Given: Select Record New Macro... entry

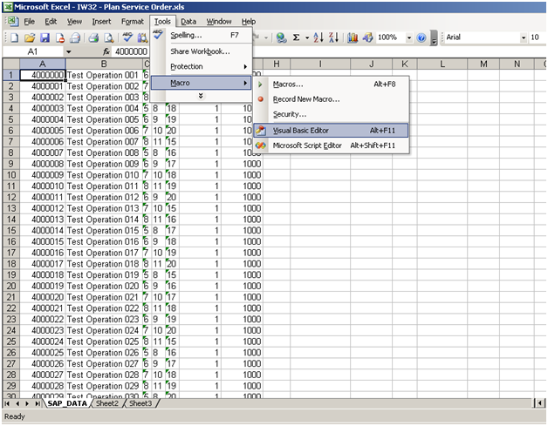Looking at the screenshot, I should [331, 99].
